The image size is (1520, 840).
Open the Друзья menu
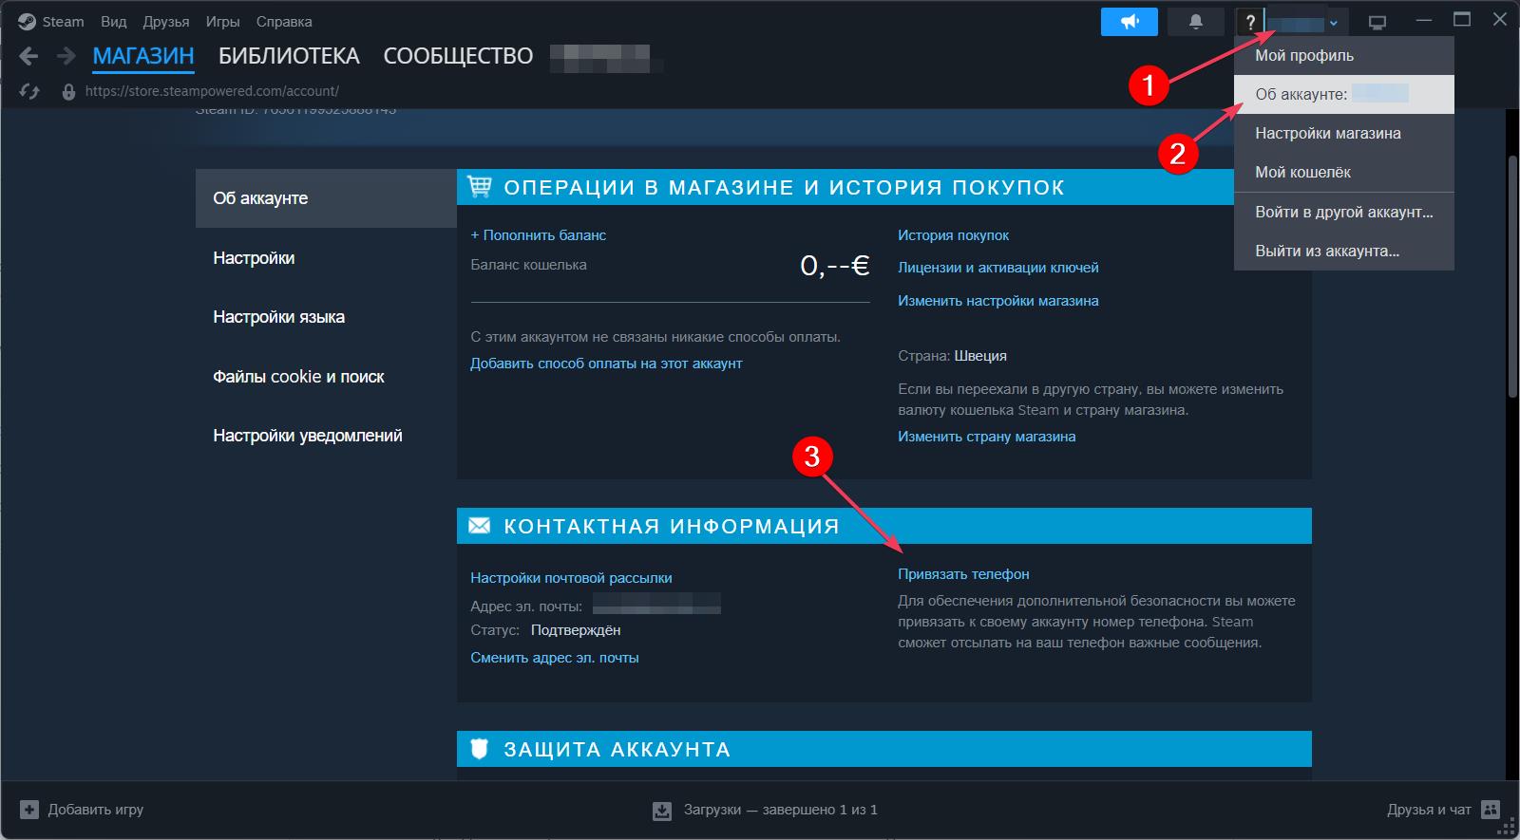[x=166, y=21]
